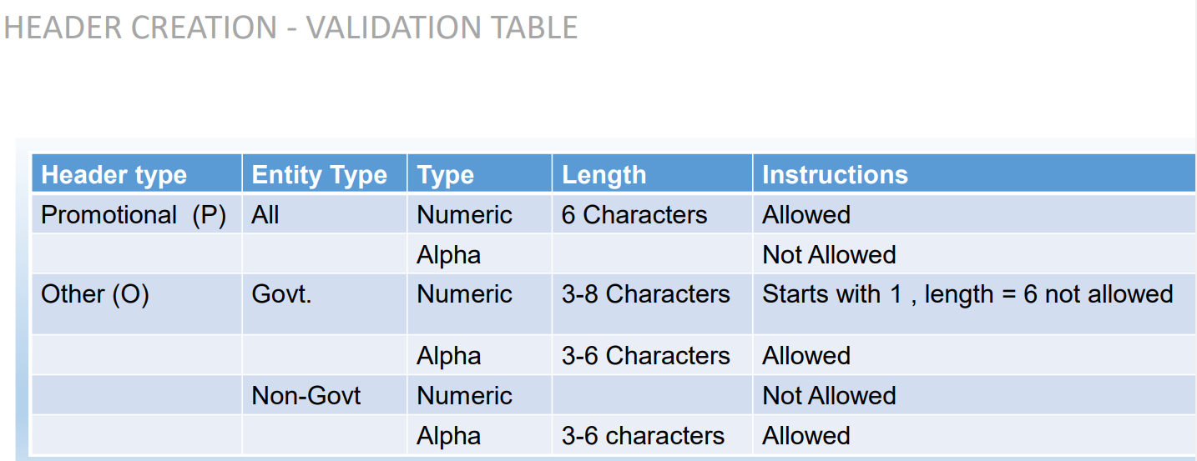The height and width of the screenshot is (461, 1197).
Task: Select the "Promotional (P)" cell
Action: (134, 215)
